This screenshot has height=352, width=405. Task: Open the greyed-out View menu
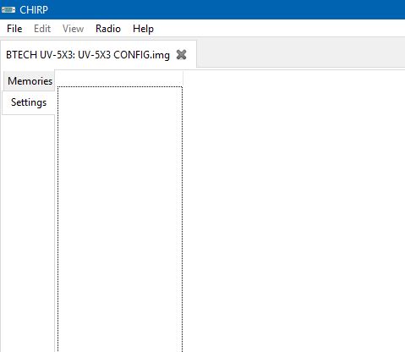(x=73, y=29)
